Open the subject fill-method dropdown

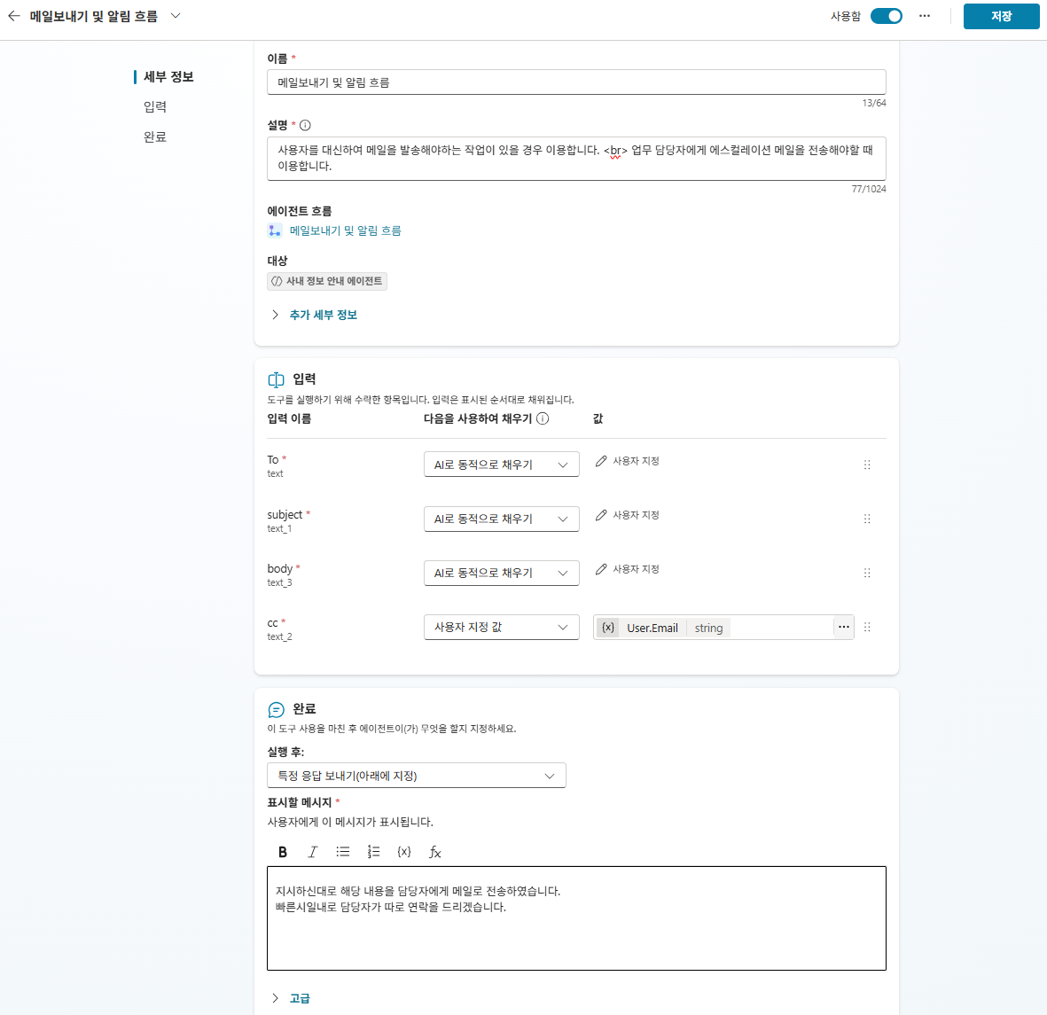502,519
